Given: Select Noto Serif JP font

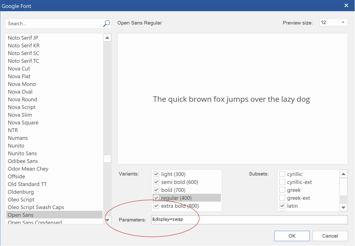Looking at the screenshot, I should click(x=54, y=38).
